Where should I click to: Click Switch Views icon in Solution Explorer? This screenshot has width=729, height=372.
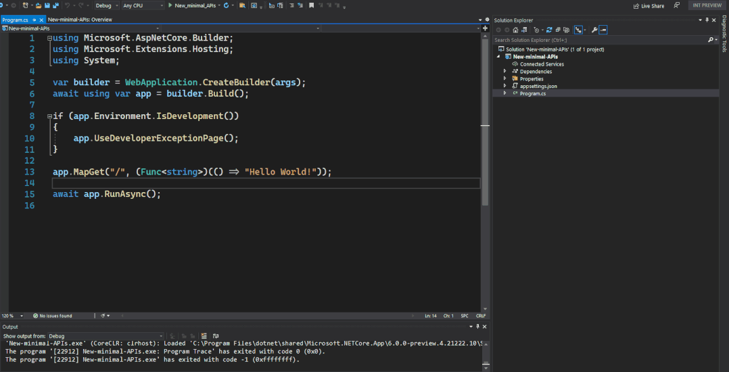[524, 30]
